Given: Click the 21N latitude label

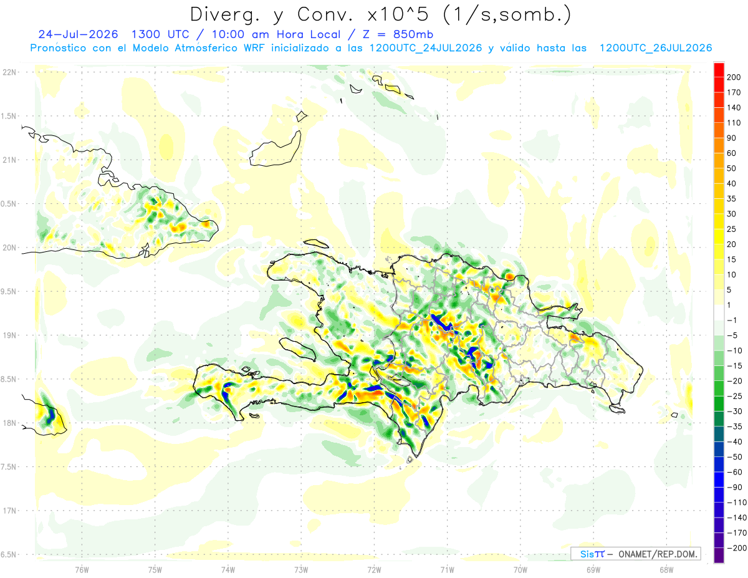Looking at the screenshot, I should click(9, 160).
